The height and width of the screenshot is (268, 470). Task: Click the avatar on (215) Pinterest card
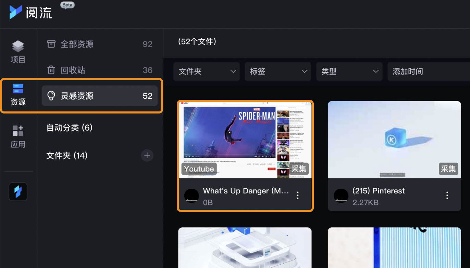[341, 196]
